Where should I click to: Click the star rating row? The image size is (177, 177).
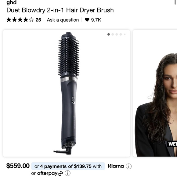point(20,20)
